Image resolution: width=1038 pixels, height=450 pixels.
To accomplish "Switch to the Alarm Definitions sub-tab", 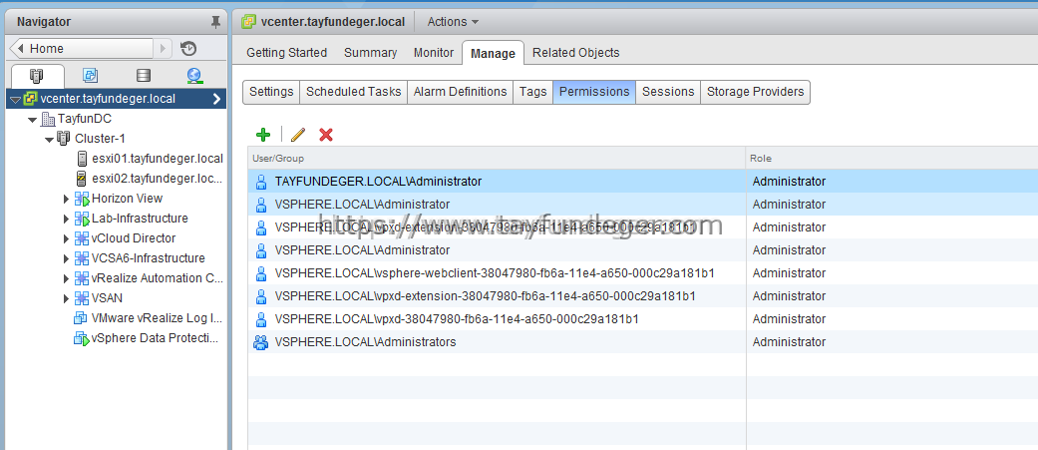I will pos(460,92).
